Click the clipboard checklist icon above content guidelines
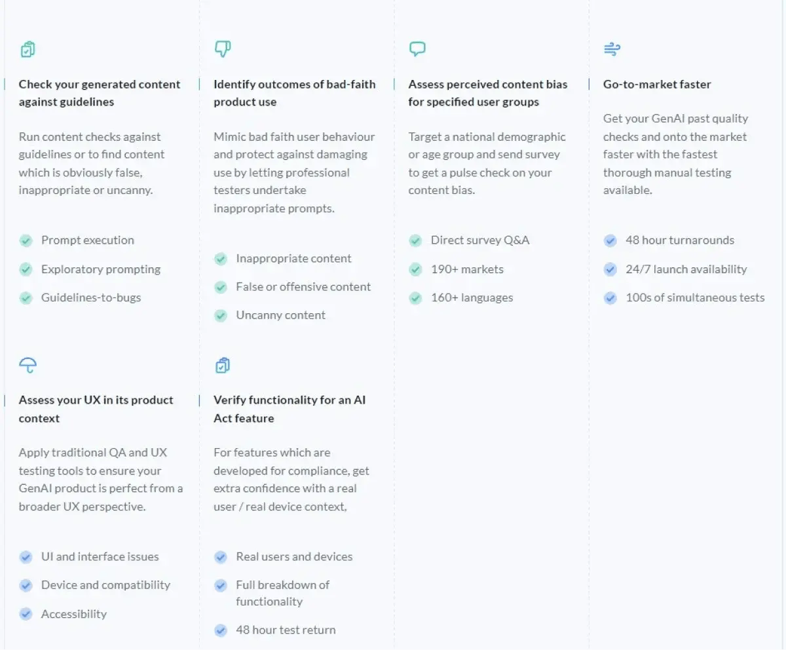 pyautogui.click(x=28, y=49)
